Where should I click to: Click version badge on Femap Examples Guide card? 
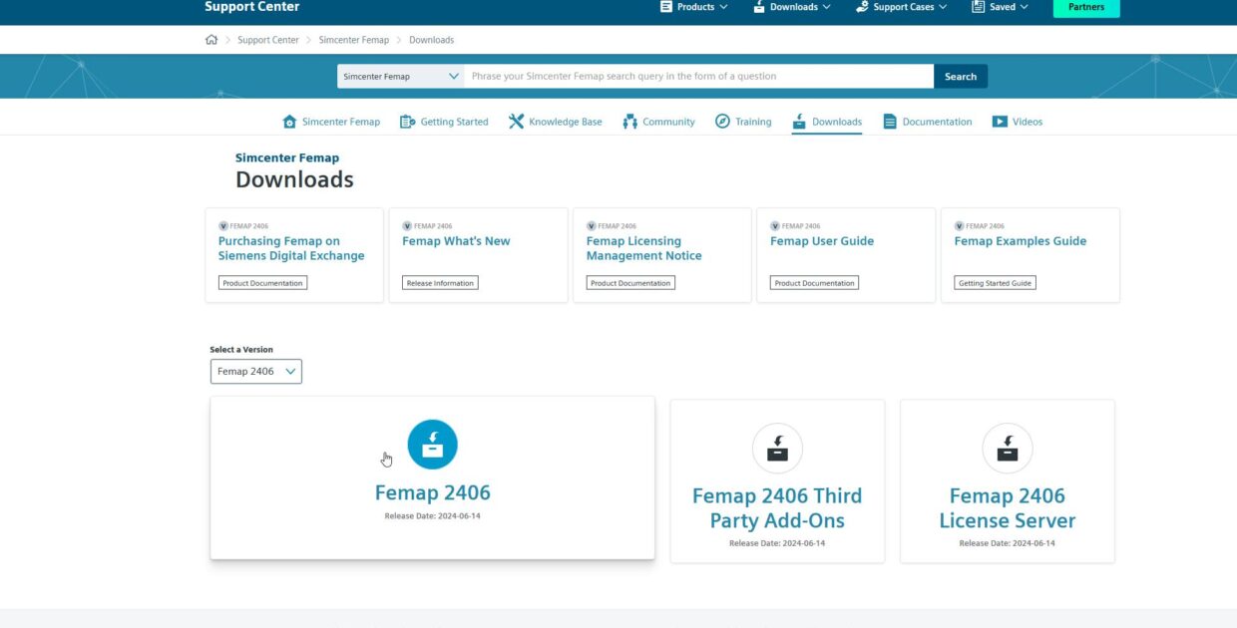960,226
